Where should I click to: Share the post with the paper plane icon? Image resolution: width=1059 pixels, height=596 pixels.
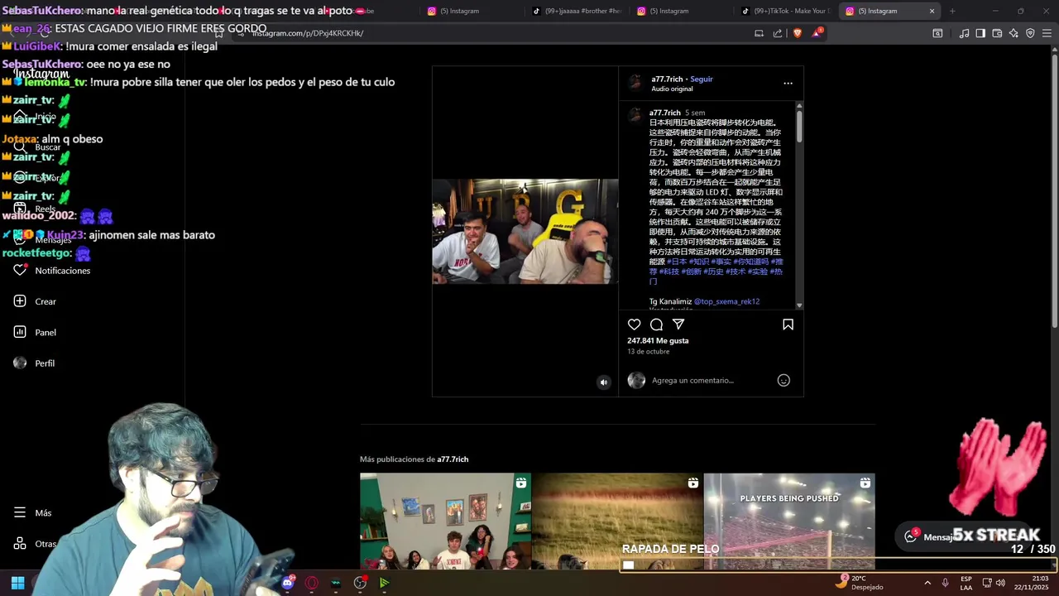click(x=678, y=324)
